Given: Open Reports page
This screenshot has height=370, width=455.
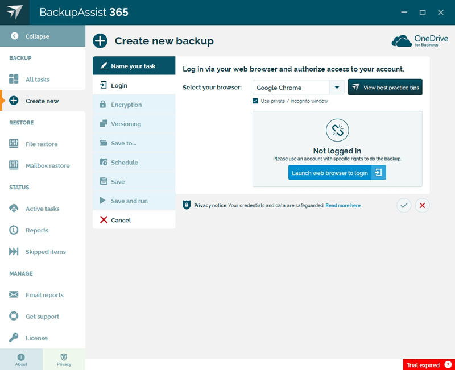Looking at the screenshot, I should [x=43, y=230].
